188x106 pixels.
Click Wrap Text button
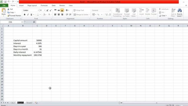(x=79, y=10)
